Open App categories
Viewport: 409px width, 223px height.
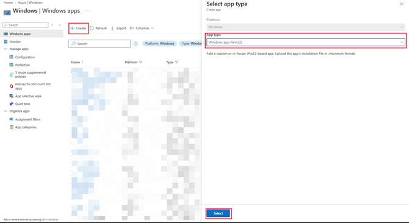pyautogui.click(x=26, y=127)
